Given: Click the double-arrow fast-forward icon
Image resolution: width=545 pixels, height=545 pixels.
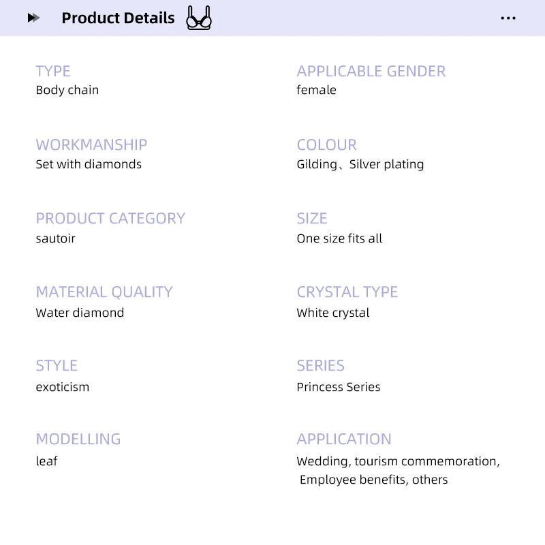Looking at the screenshot, I should pos(34,18).
